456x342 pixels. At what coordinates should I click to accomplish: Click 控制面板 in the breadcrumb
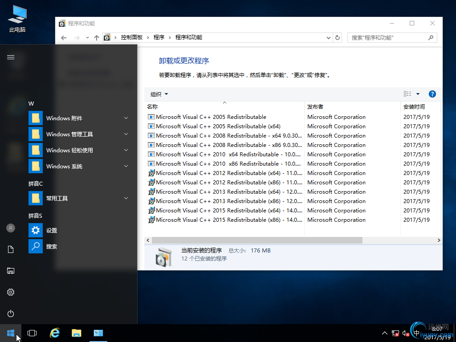(x=132, y=37)
